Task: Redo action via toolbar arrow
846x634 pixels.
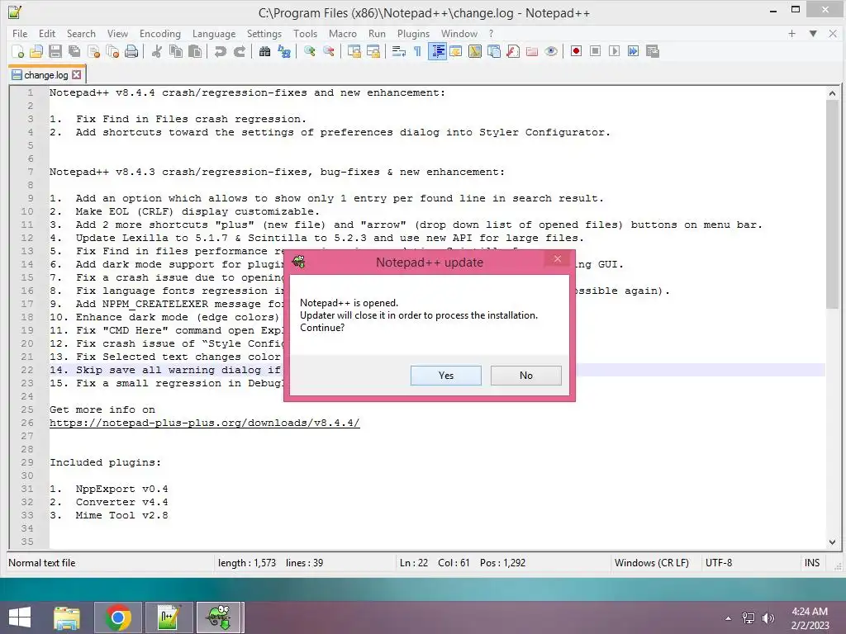Action: pos(239,51)
